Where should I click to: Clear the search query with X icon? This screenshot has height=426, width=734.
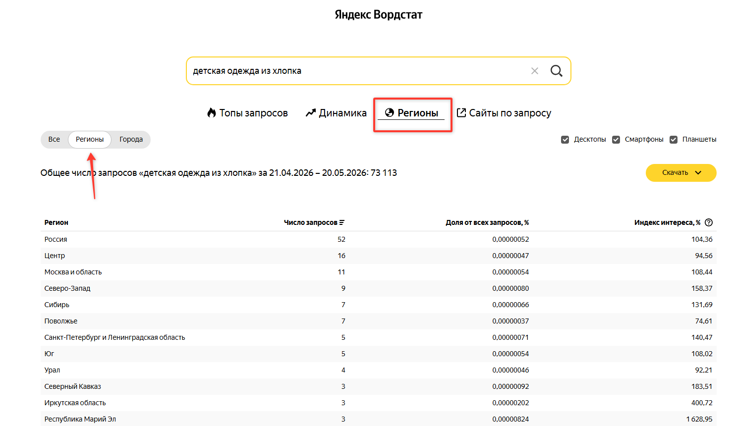coord(535,71)
